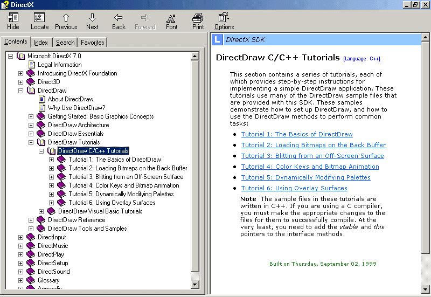The height and width of the screenshot is (297, 431).
Task: Expand the DirectInput tree node
Action: point(21,237)
